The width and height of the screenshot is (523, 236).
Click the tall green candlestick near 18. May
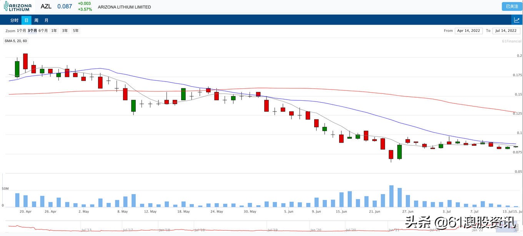183,94
